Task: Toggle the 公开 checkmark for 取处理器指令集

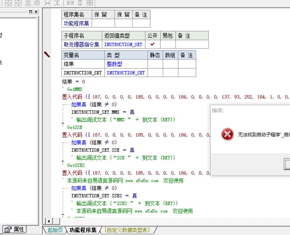Action: pyautogui.click(x=153, y=44)
